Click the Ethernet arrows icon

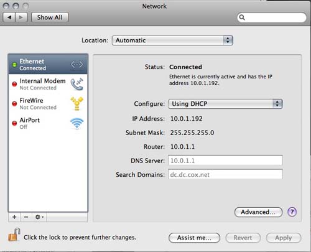click(77, 64)
